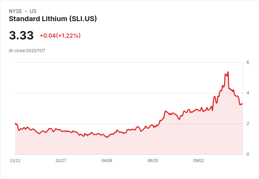The height and width of the screenshot is (179, 259).
Task: Click the At close:2025/11/7 date text
Action: coord(27,51)
